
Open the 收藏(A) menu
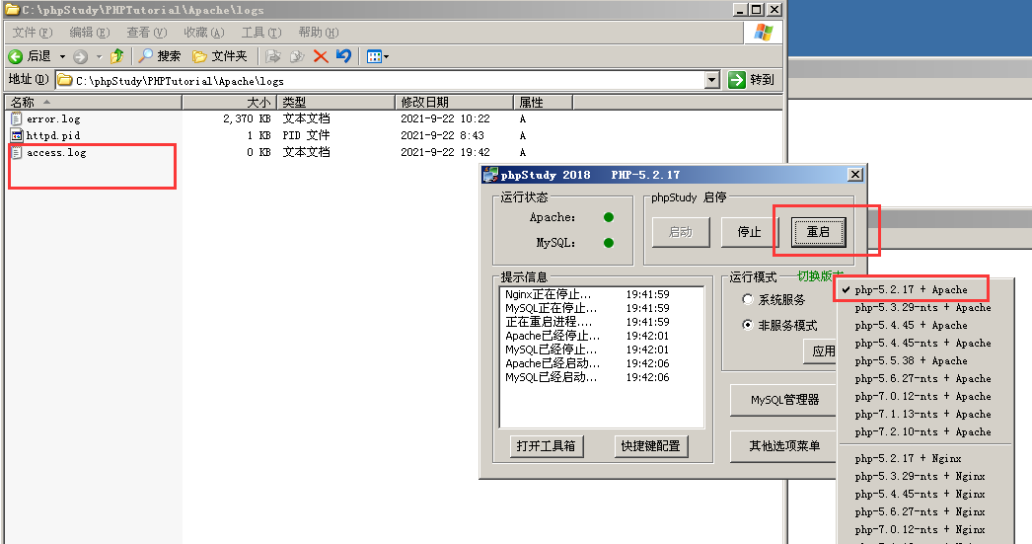[x=204, y=33]
